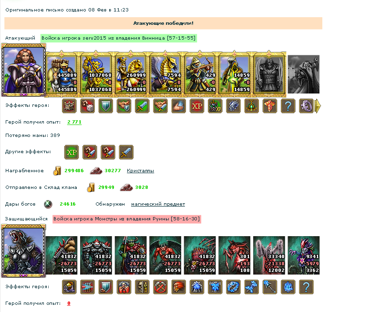Open the магический предмет link
This screenshot has width=391, height=312.
coord(158,204)
